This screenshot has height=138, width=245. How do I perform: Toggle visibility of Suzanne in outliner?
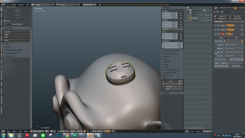click(x=206, y=20)
